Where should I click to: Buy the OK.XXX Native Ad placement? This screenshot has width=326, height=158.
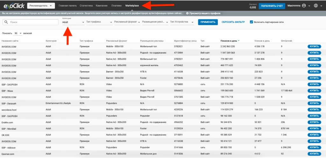pyautogui.click(x=314, y=135)
